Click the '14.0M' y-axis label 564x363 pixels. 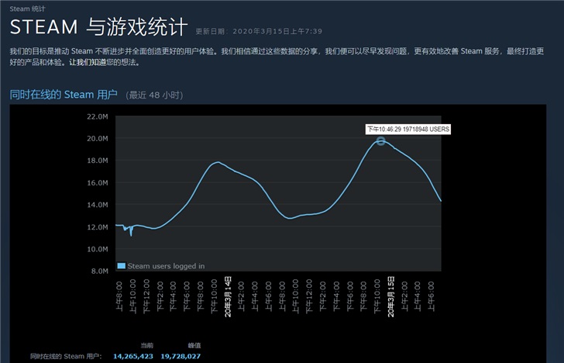point(97,205)
